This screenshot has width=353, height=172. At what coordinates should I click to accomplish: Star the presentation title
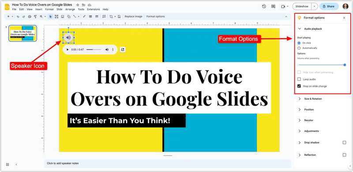pos(78,5)
